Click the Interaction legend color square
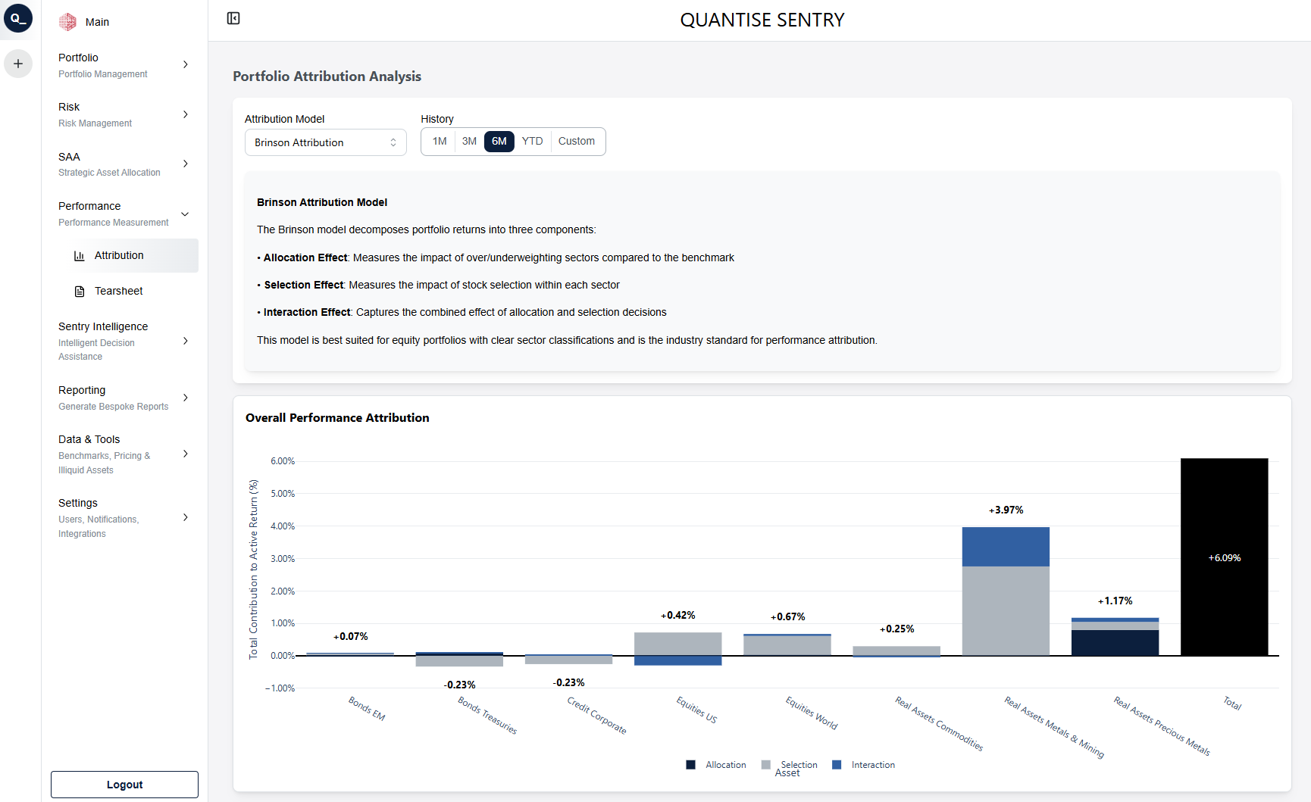Screen dimensions: 1311x802 click(x=837, y=764)
